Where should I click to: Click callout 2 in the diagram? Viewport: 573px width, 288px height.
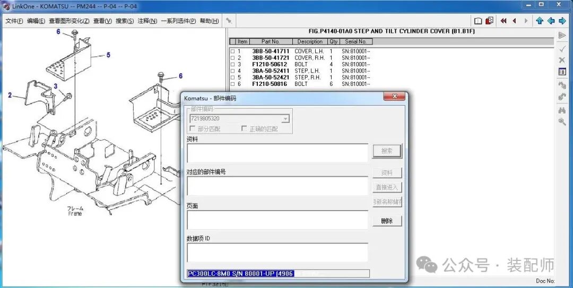pos(10,95)
